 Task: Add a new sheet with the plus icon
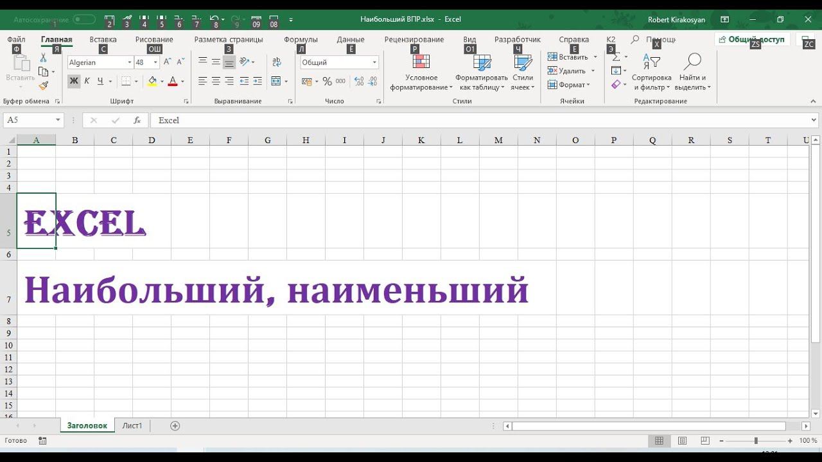(175, 425)
